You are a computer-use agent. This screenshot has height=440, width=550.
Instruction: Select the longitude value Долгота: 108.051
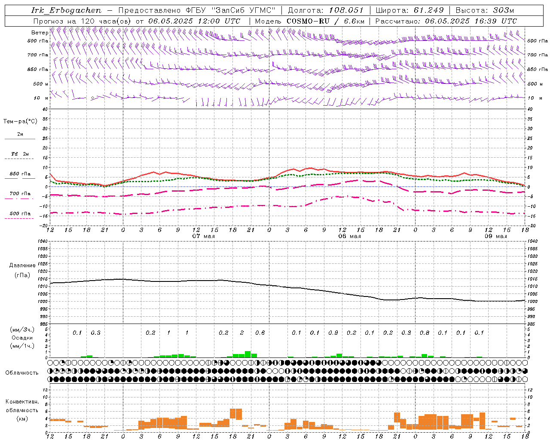click(x=325, y=10)
